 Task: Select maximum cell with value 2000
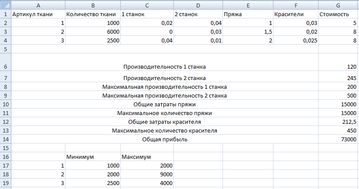click(x=147, y=165)
